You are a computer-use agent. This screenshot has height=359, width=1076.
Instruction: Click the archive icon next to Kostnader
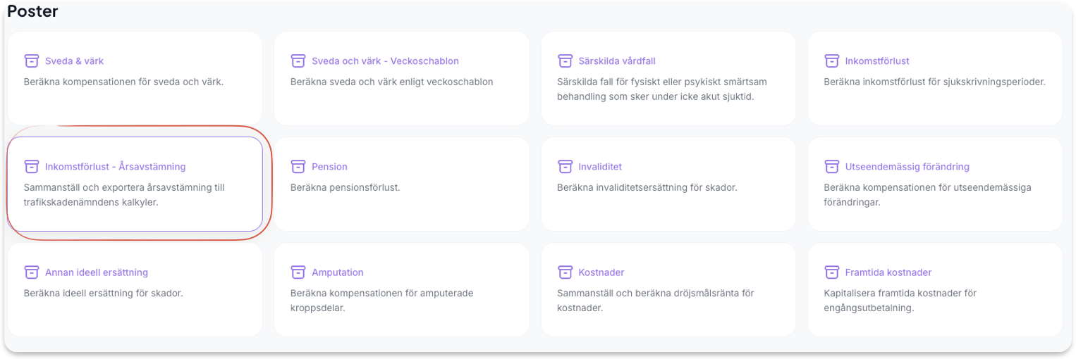[x=565, y=272]
